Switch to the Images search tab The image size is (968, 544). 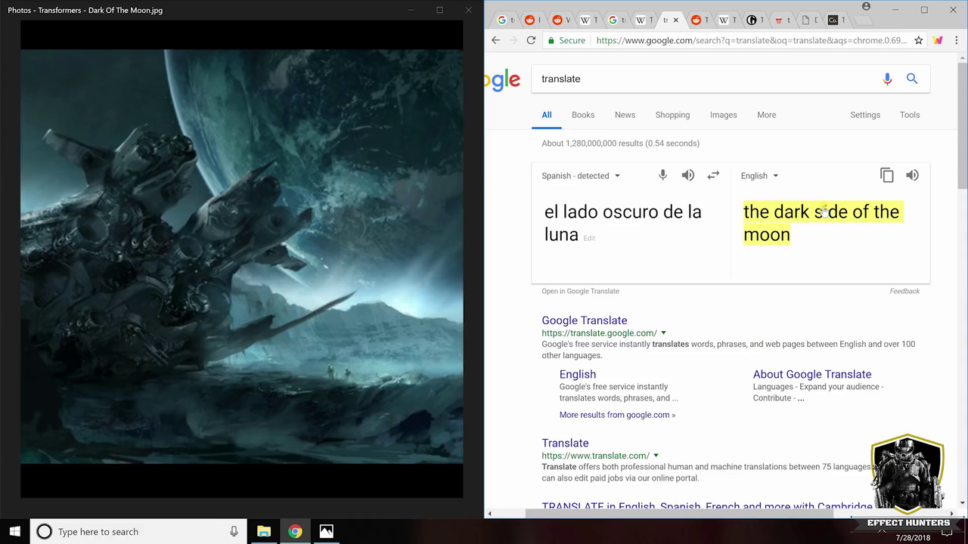point(723,115)
